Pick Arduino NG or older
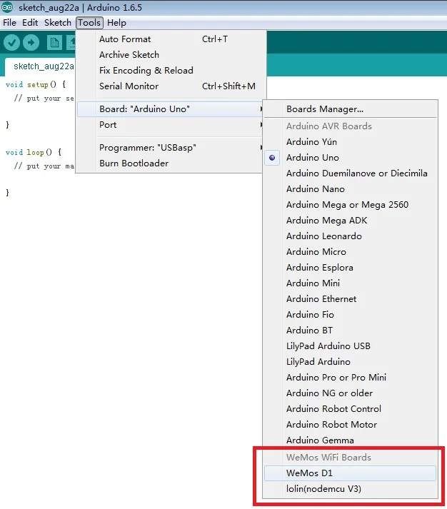The height and width of the screenshot is (509, 447). [350, 393]
